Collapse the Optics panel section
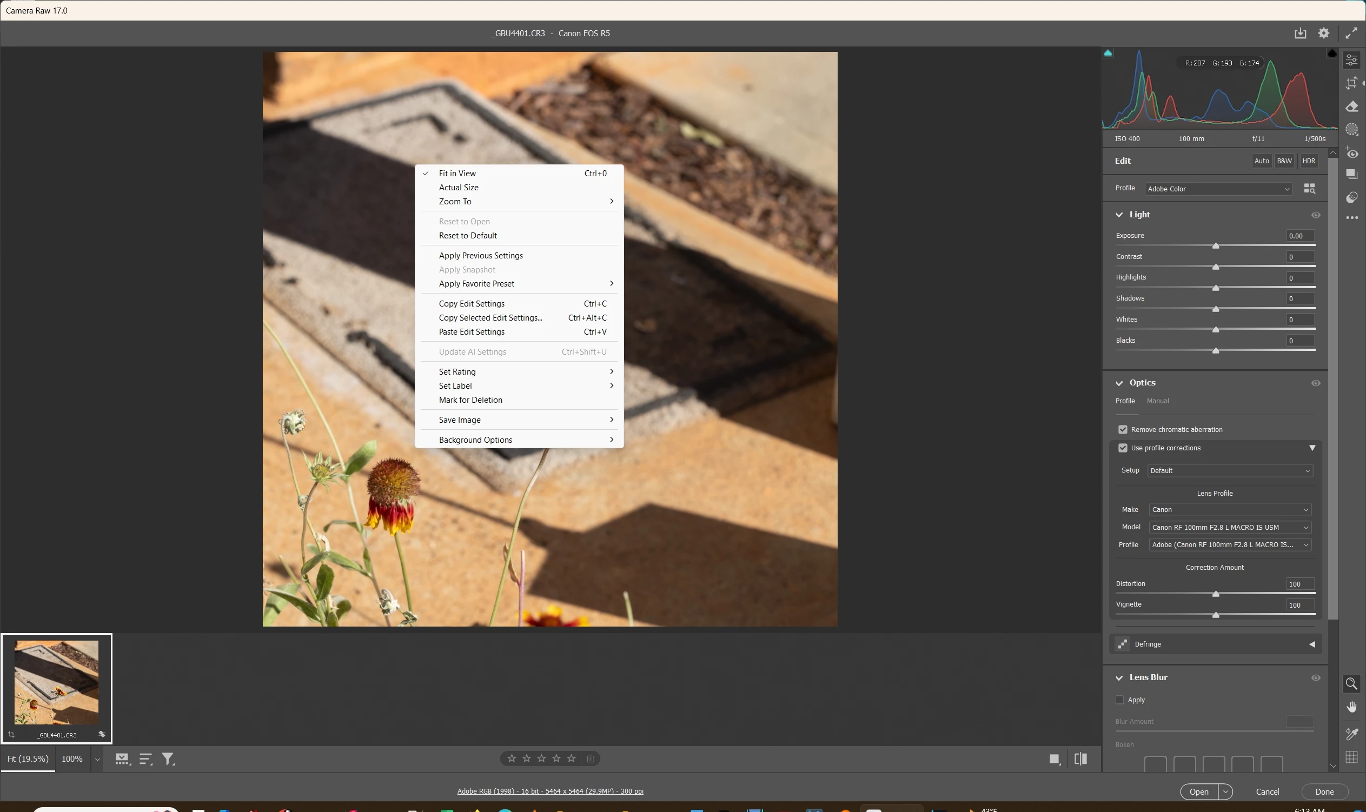 [x=1119, y=383]
